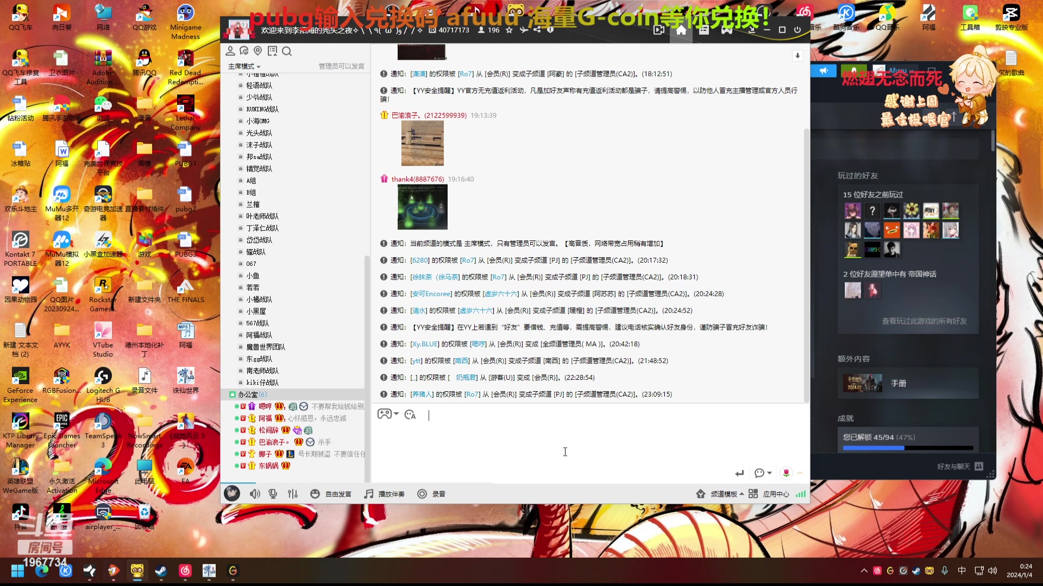The height and width of the screenshot is (586, 1043).
Task: Open the video live icon in YY title bar
Action: click(658, 30)
